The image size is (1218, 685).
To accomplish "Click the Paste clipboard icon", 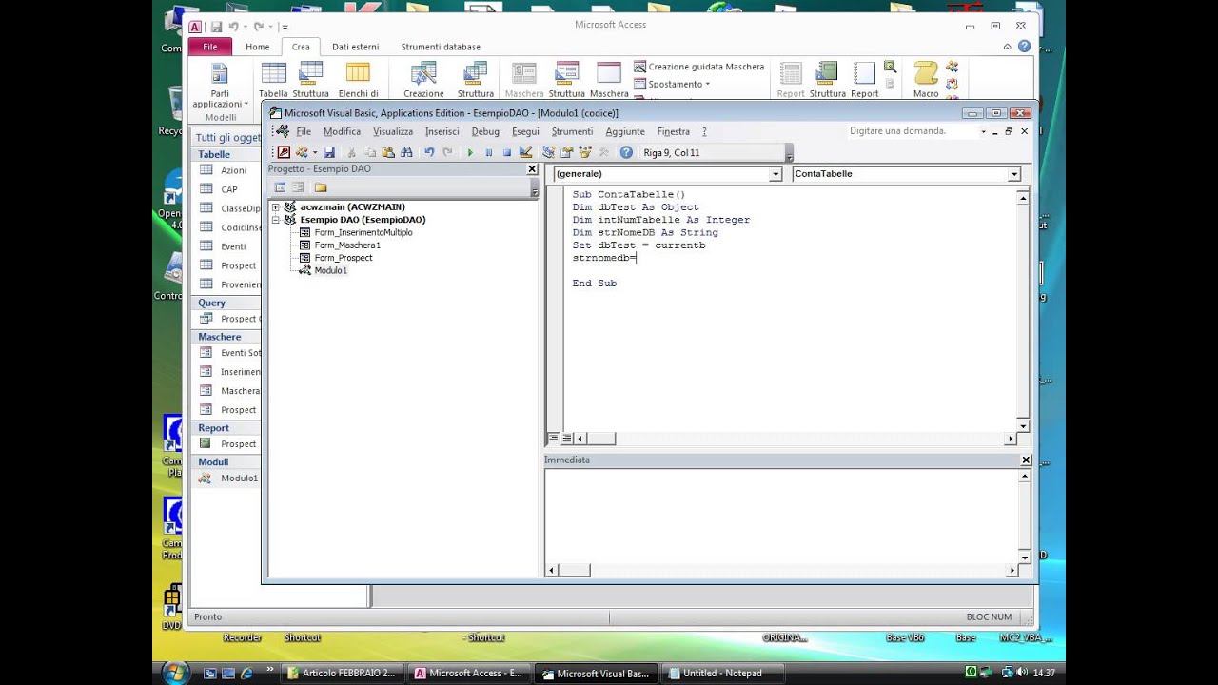I will [388, 152].
